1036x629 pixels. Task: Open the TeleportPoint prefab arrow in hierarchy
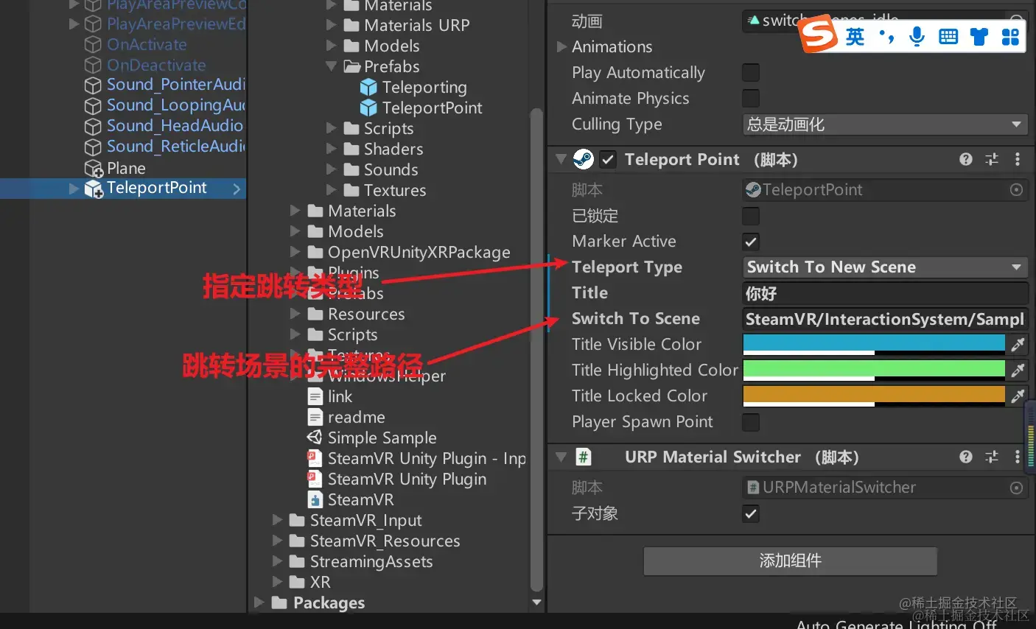237,189
